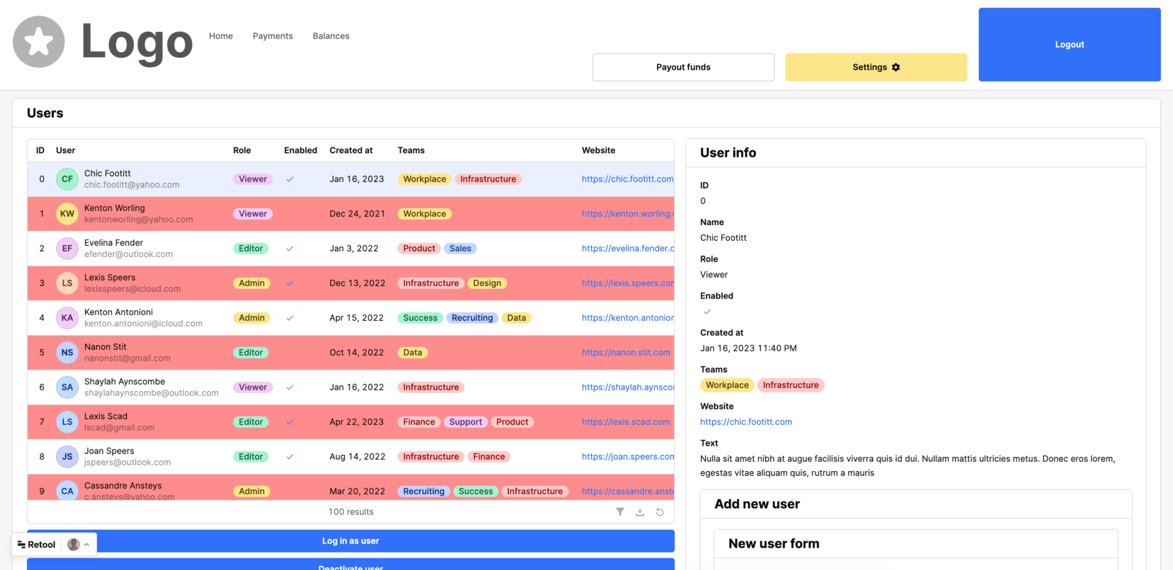Image resolution: width=1173 pixels, height=570 pixels.
Task: Click Editor role tag for Evelina Fender
Action: [x=251, y=249]
